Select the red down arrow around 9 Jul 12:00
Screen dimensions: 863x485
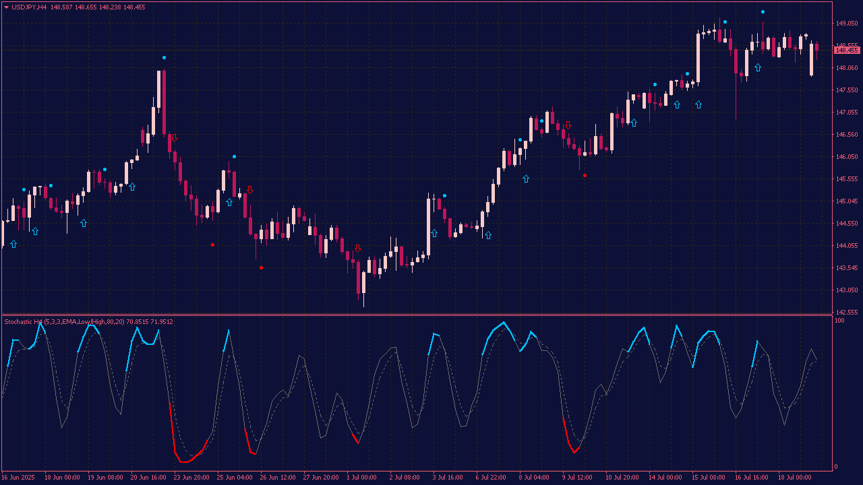pyautogui.click(x=568, y=125)
